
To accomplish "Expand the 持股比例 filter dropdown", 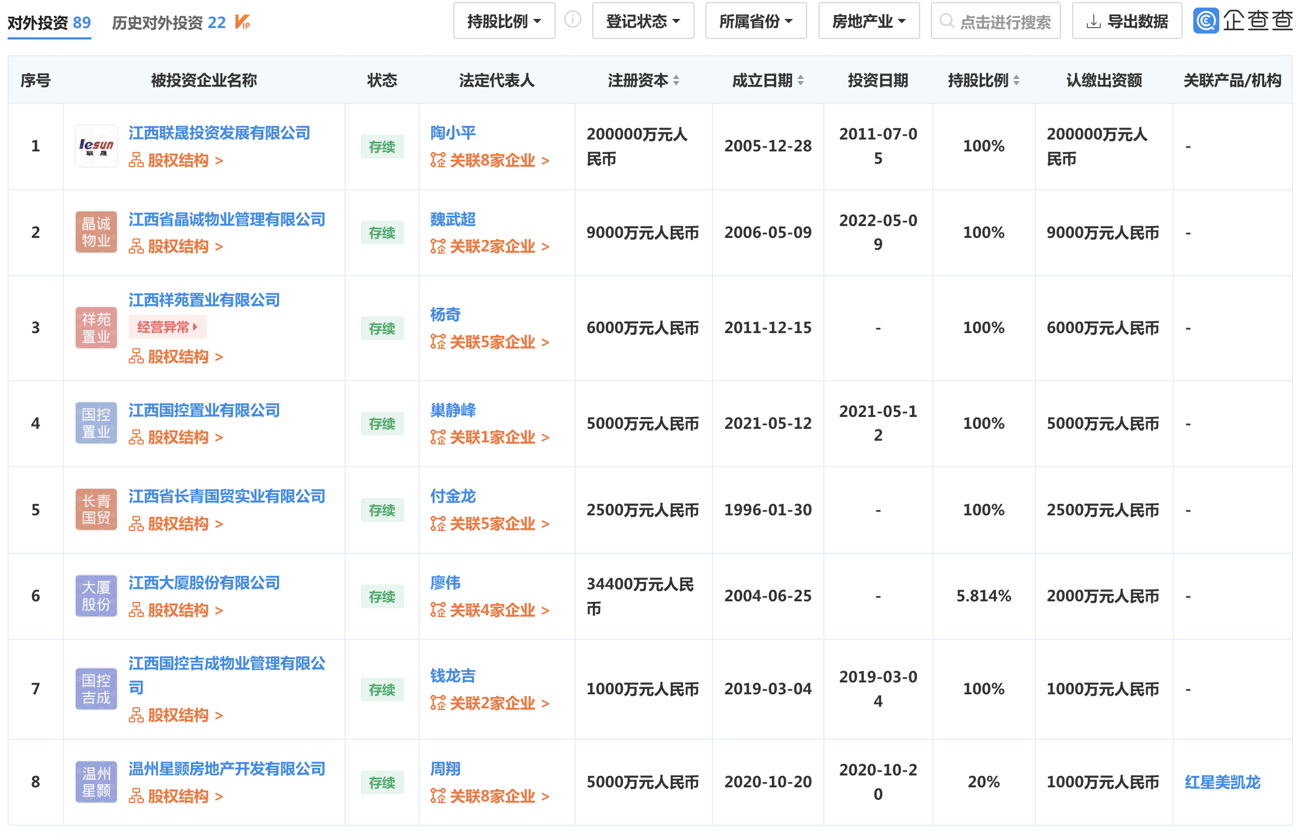I will pos(504,21).
